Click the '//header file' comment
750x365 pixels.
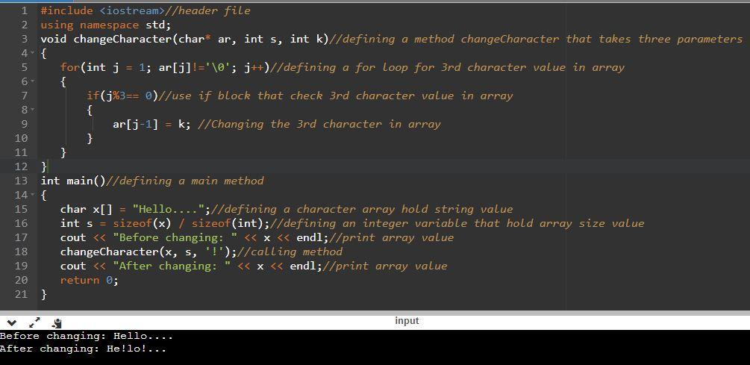coord(207,10)
